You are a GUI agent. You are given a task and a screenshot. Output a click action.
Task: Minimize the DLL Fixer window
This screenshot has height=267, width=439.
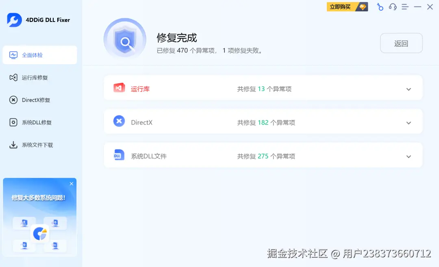tap(417, 7)
